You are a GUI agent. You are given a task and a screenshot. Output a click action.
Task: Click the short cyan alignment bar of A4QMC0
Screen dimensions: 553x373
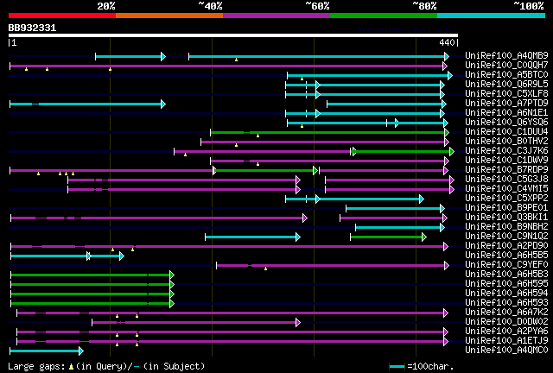(x=47, y=351)
